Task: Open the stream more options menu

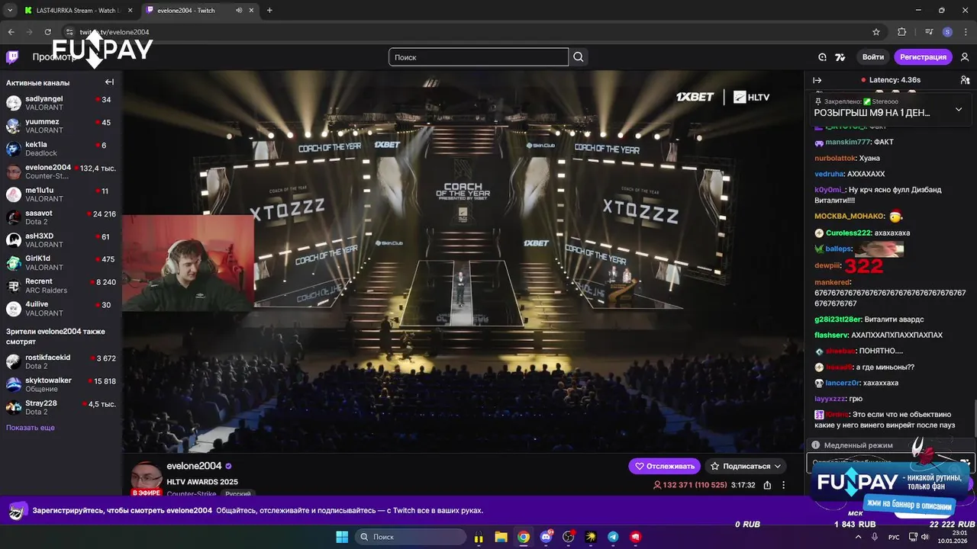Action: [x=783, y=485]
